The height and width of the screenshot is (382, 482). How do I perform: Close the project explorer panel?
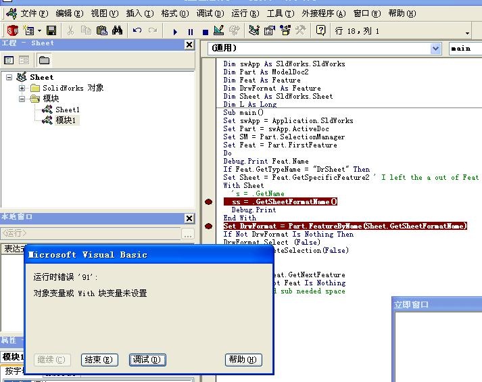click(189, 45)
